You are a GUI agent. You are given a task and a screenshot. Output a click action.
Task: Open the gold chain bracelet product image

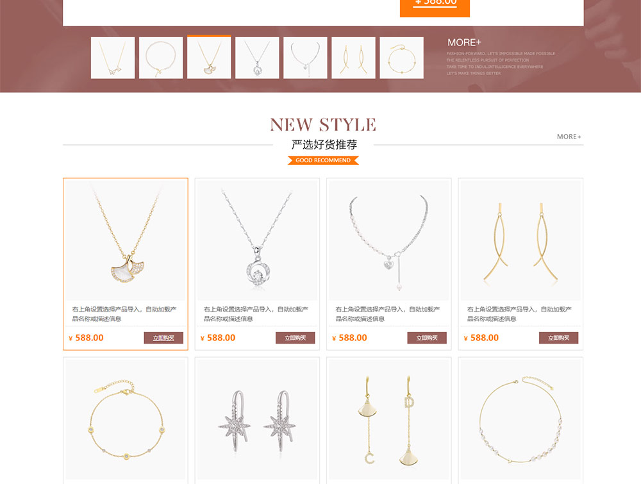click(x=126, y=419)
